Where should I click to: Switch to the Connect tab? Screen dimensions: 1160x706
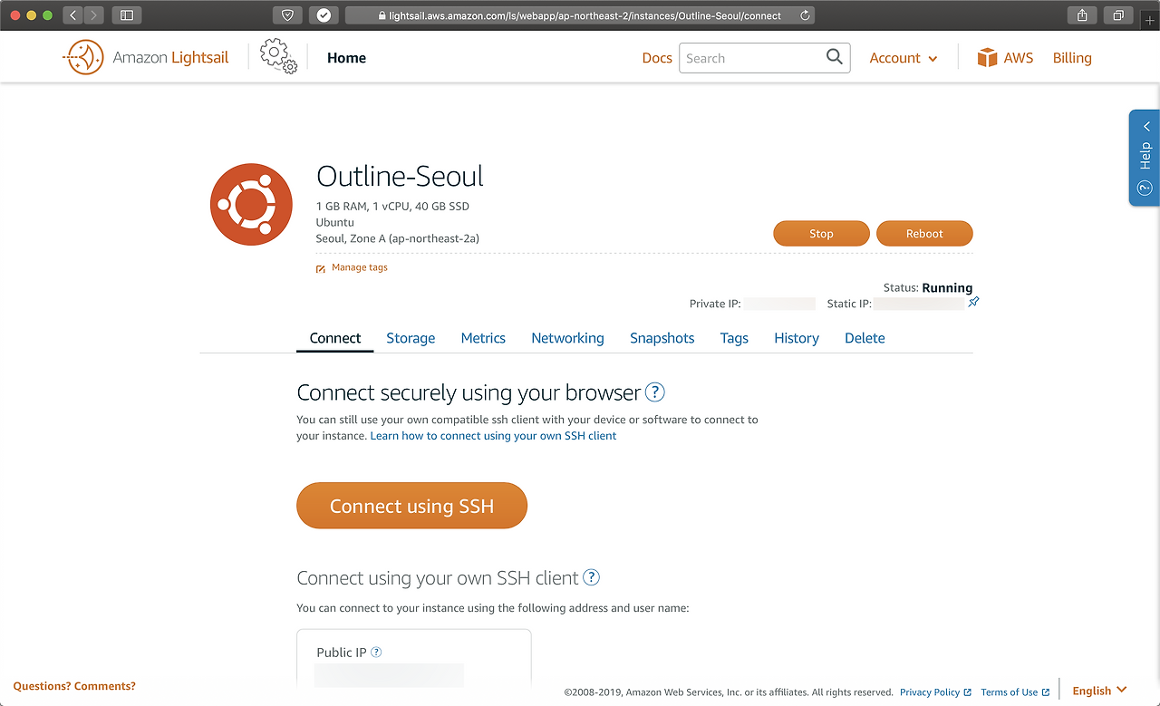click(335, 338)
